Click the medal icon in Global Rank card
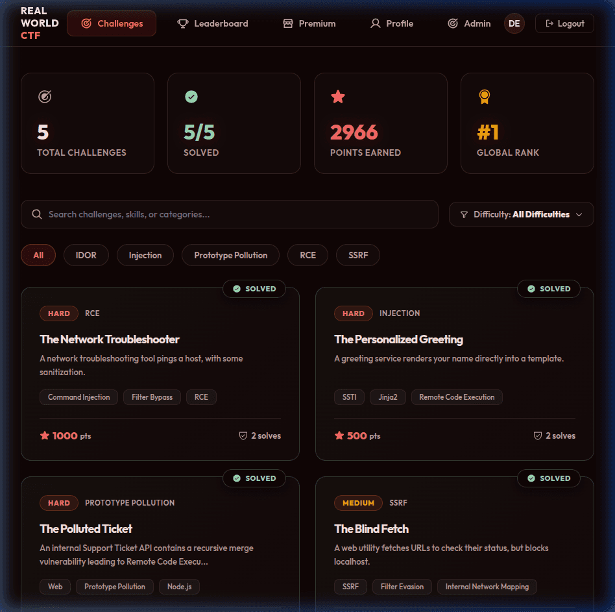This screenshot has width=615, height=612. pos(485,97)
